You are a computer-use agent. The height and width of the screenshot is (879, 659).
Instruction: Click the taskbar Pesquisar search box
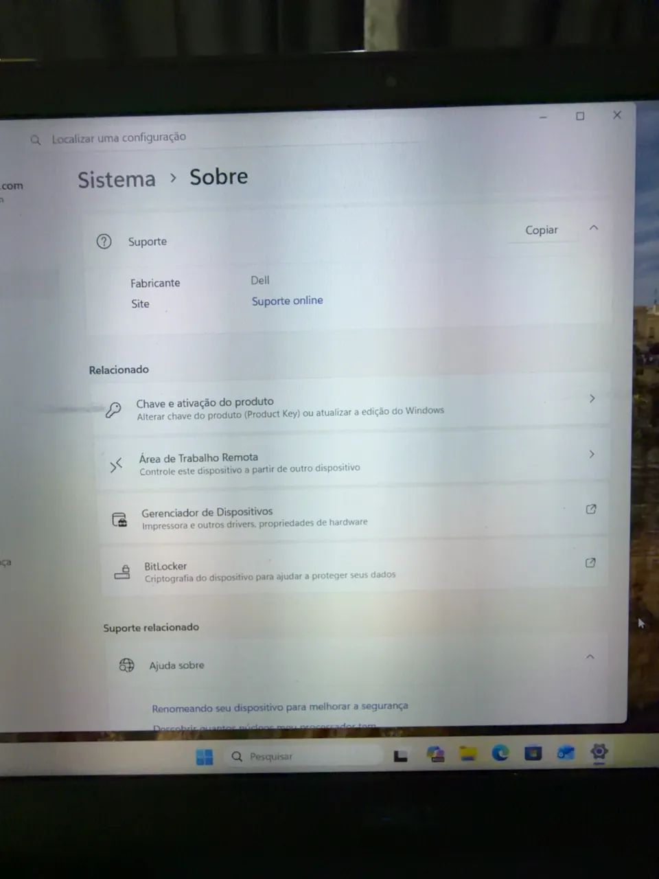[305, 756]
